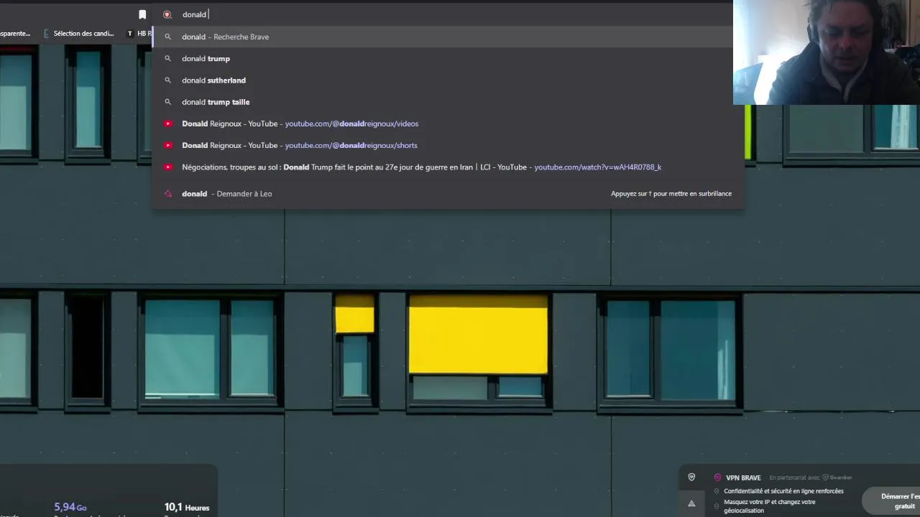Click the "5,94 Go" bandwidth saved stat
Image resolution: width=920 pixels, height=517 pixels.
point(70,507)
